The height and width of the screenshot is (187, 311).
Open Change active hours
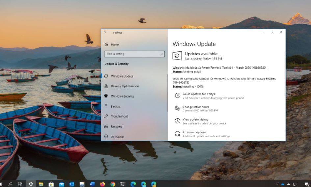pos(196,107)
